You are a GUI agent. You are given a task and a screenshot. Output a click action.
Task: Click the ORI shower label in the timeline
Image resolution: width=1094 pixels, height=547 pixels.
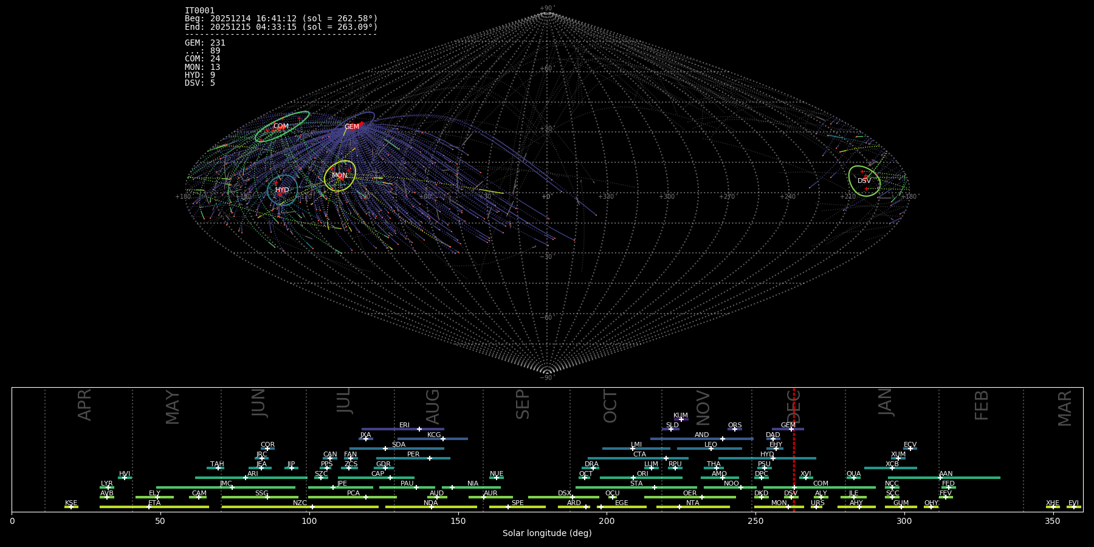tap(642, 474)
